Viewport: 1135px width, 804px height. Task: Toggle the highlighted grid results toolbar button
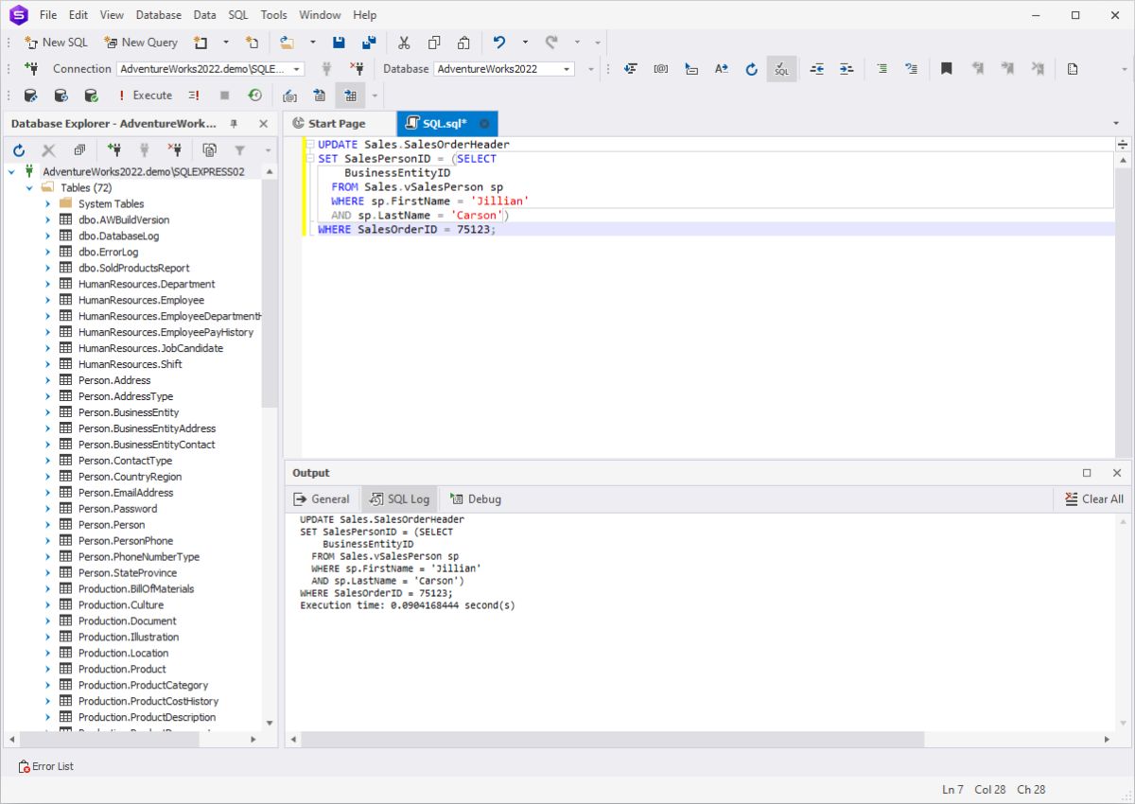(350, 96)
